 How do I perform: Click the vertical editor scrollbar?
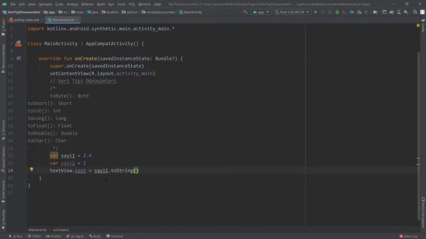(x=419, y=135)
